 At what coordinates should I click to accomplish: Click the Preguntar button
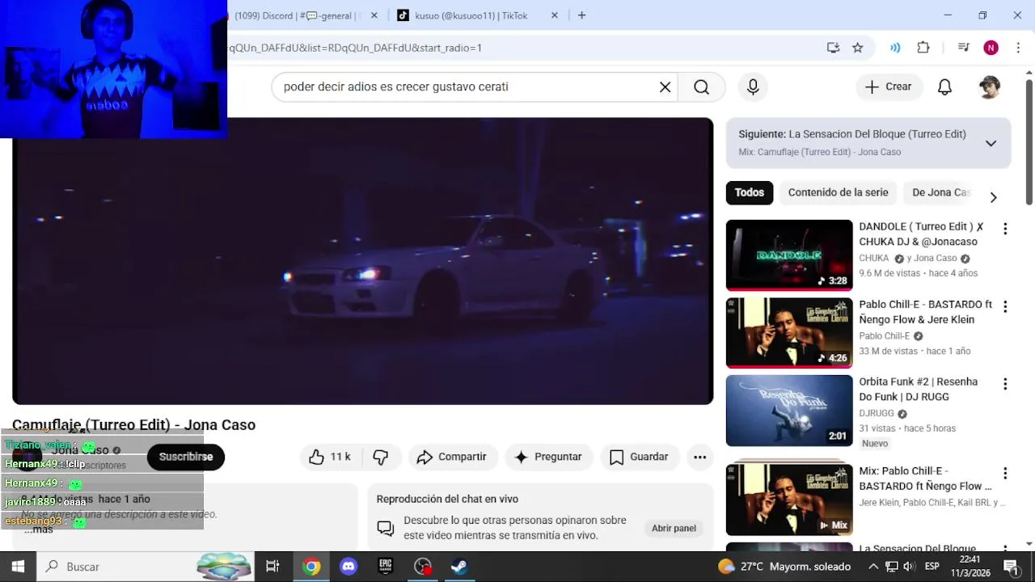548,457
